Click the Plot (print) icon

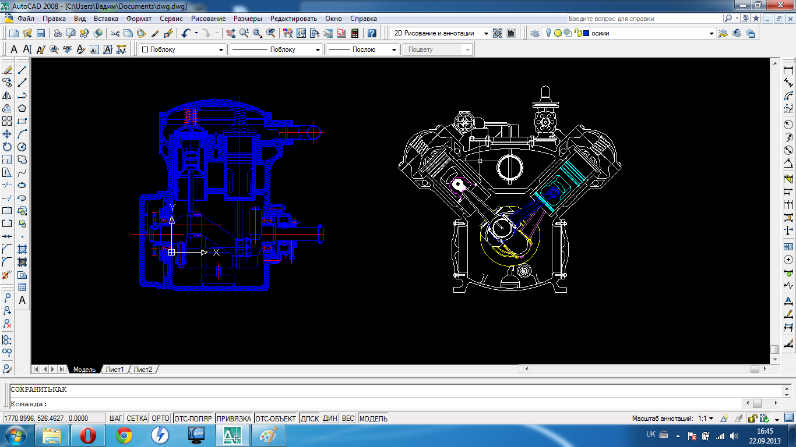click(58, 33)
